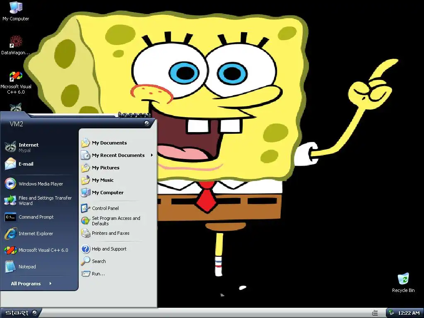Image resolution: width=424 pixels, height=318 pixels.
Task: Select the All Programs label
Action: tap(26, 284)
